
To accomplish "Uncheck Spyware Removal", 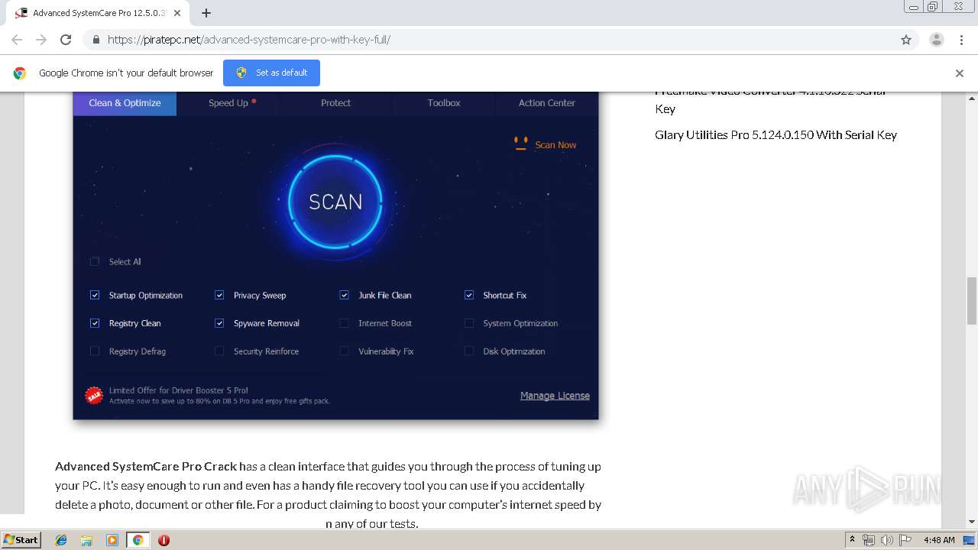I will (x=219, y=323).
